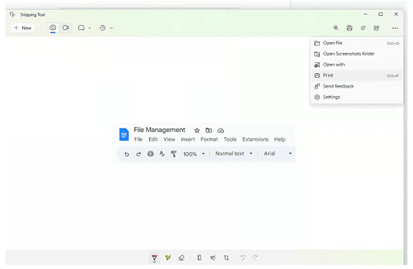Select Print from the menu

(356, 75)
